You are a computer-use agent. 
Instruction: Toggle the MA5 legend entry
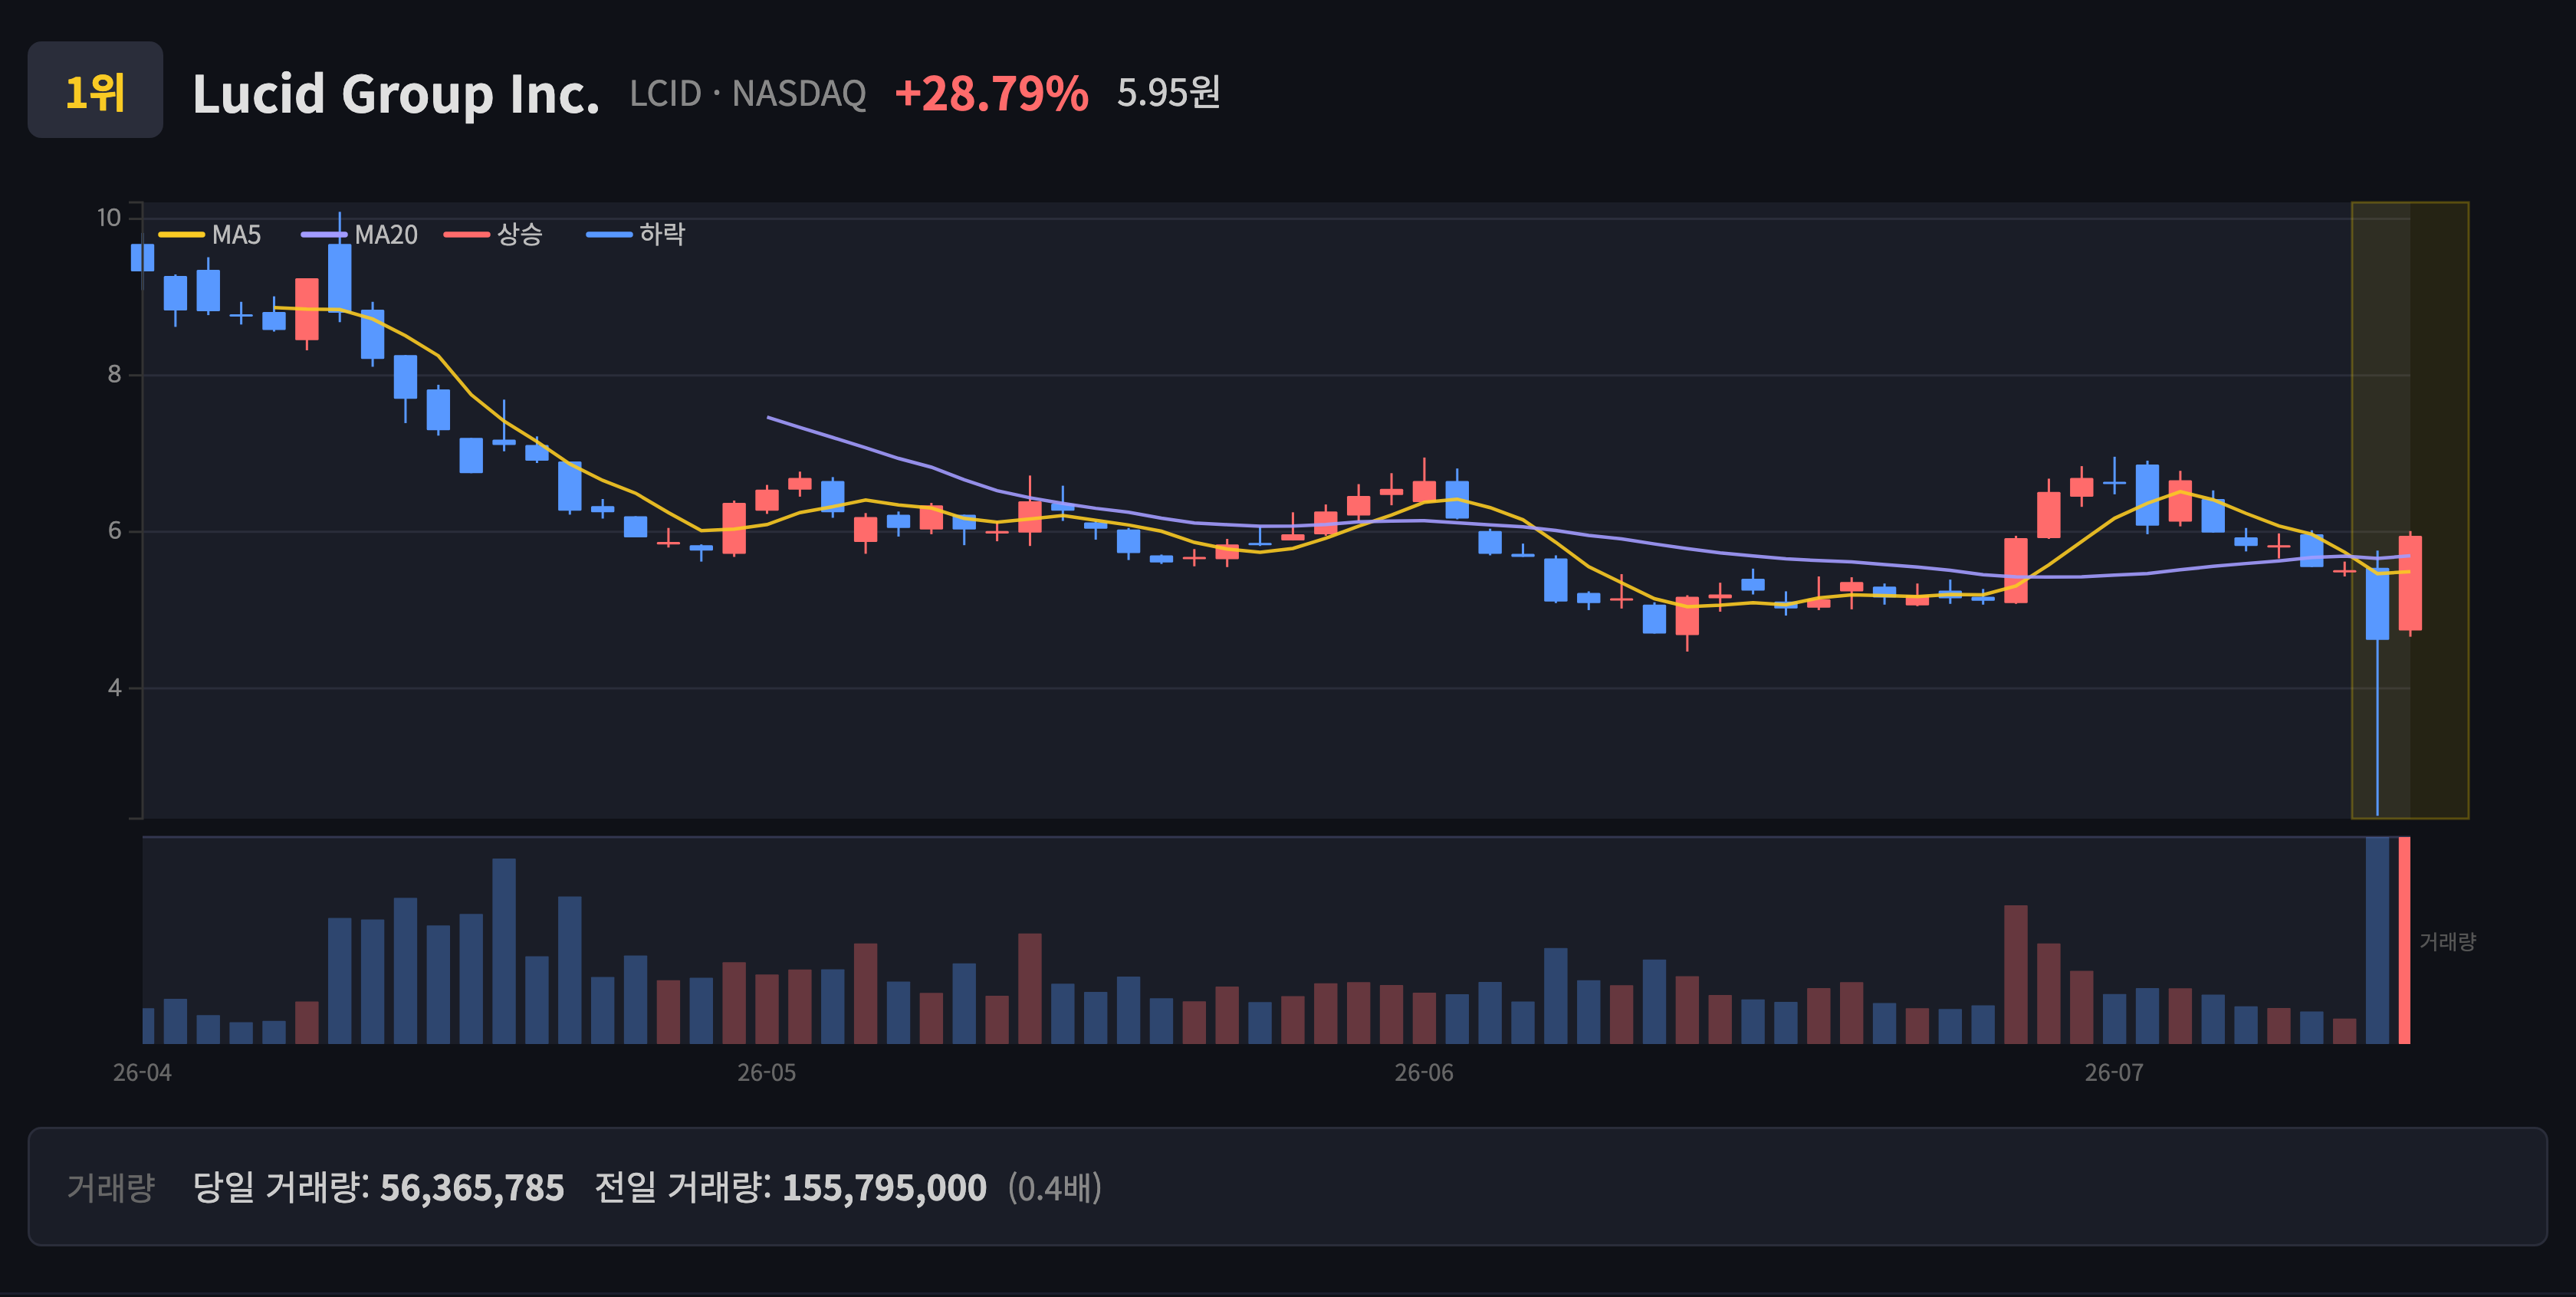[x=210, y=235]
